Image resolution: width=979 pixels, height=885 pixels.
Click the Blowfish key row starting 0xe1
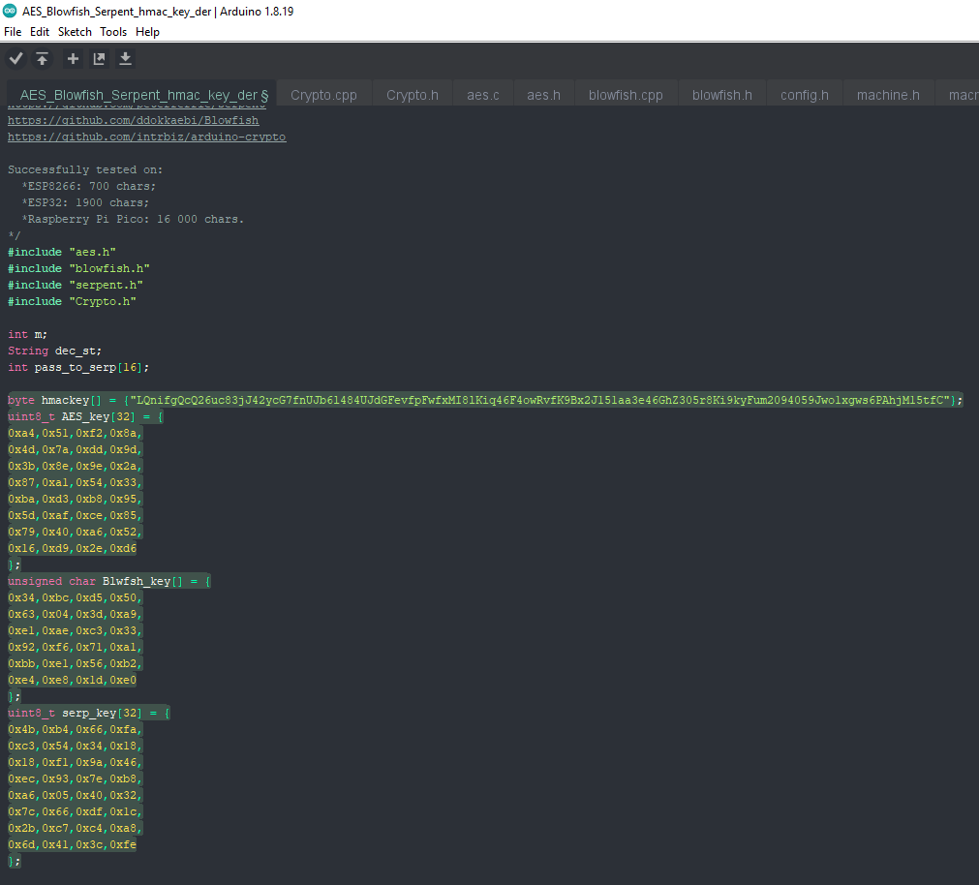(x=75, y=631)
